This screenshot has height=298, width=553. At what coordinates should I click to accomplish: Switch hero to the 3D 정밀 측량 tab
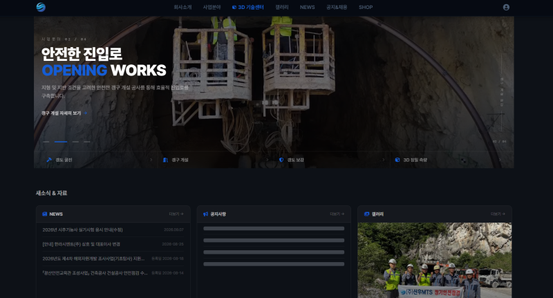point(448,160)
